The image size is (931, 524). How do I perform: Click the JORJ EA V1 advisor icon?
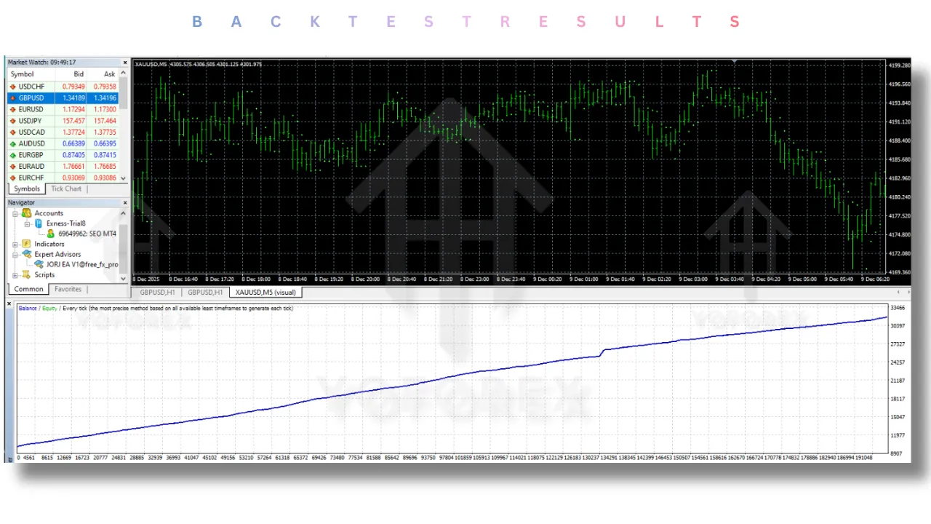39,264
